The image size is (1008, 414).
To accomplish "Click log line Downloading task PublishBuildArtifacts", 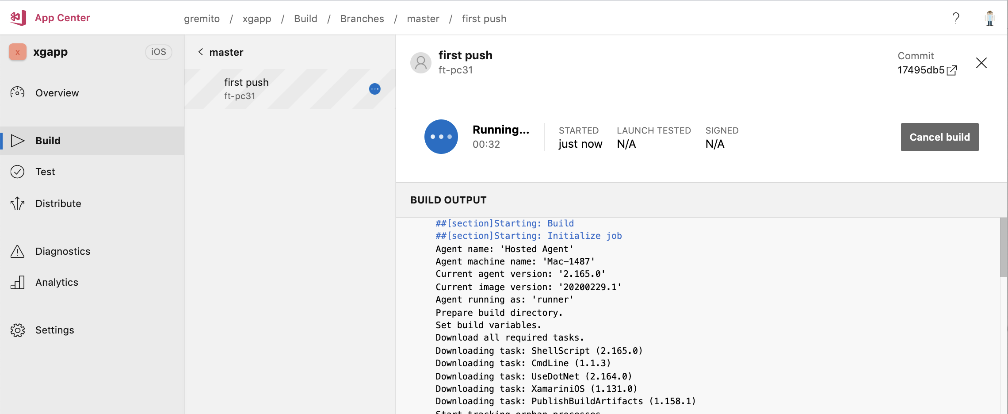I will [565, 401].
